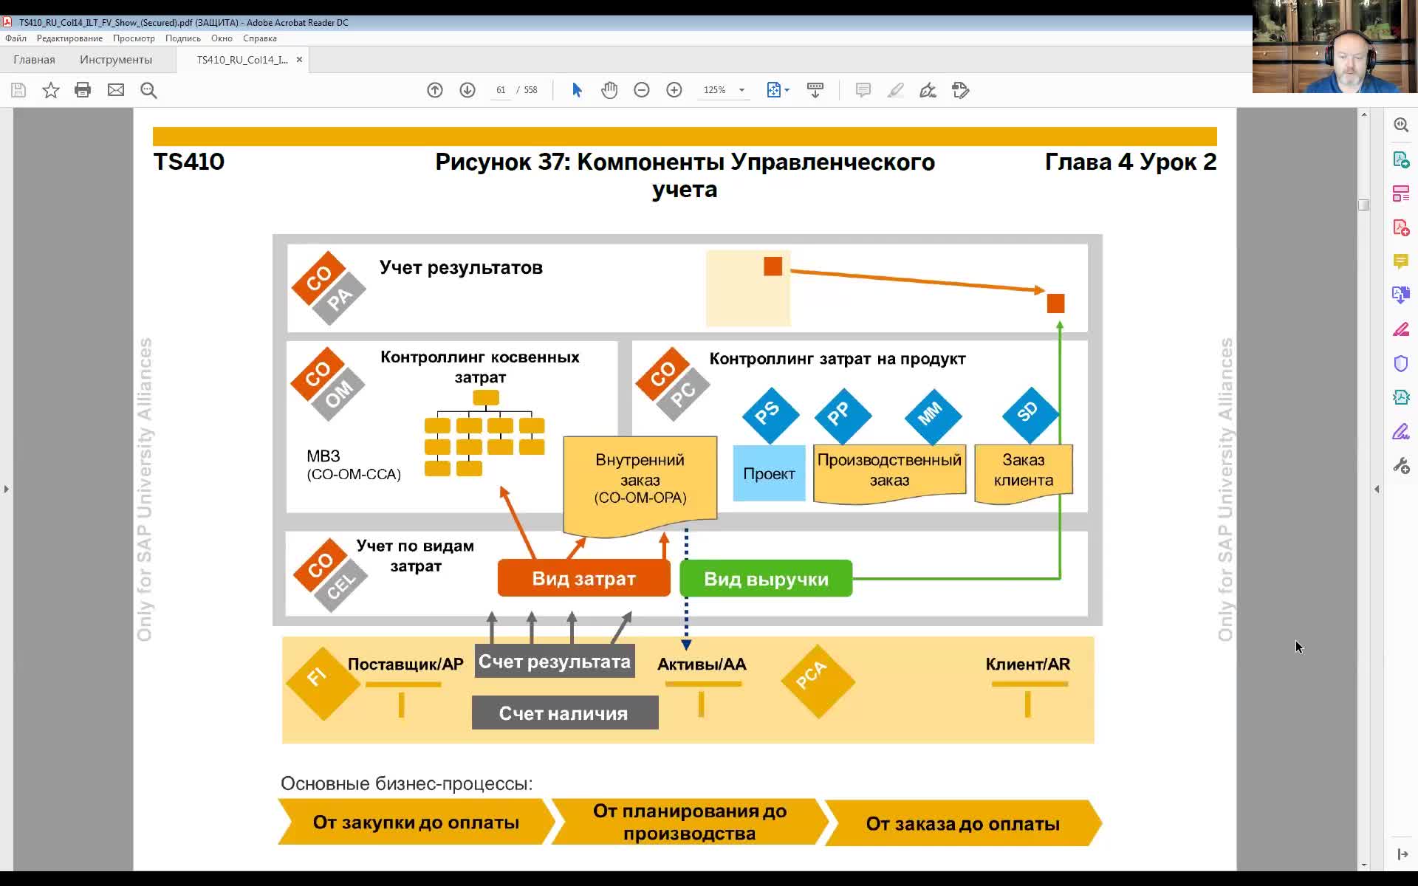This screenshot has height=886, width=1418.
Task: Click the vertical scrollbar thumb
Action: click(x=1364, y=205)
